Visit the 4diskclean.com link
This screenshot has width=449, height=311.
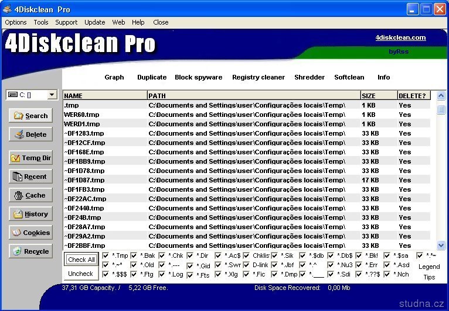point(400,37)
